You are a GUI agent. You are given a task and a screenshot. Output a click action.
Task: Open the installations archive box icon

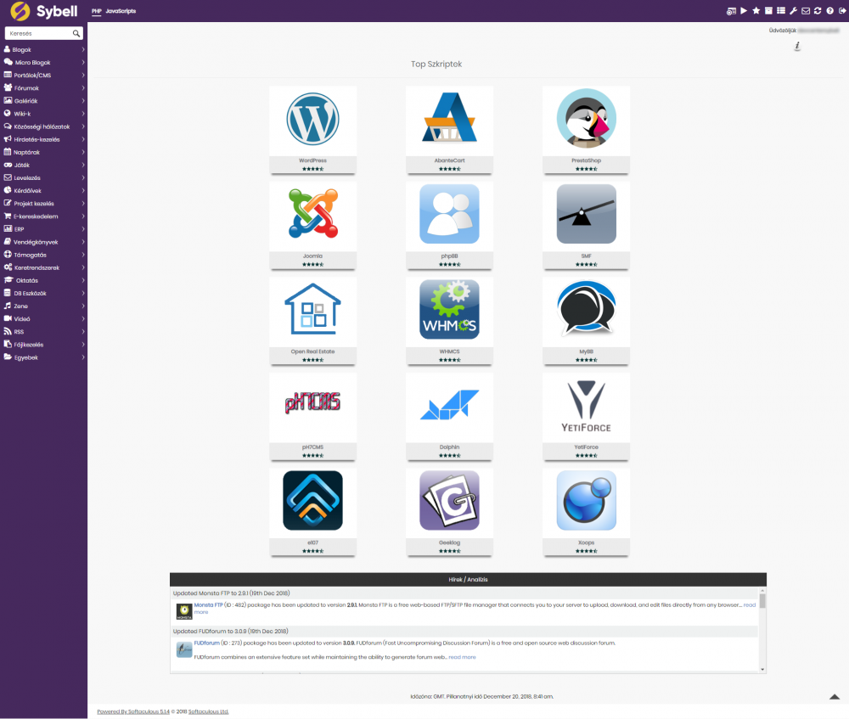click(768, 11)
